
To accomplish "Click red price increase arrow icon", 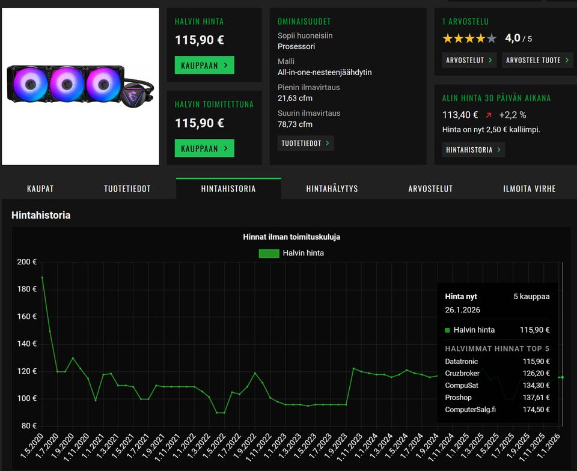I will (488, 115).
